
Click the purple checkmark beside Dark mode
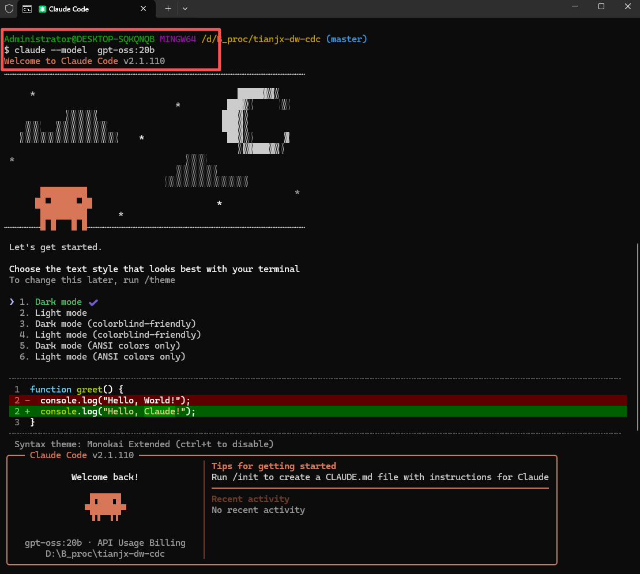click(x=93, y=303)
